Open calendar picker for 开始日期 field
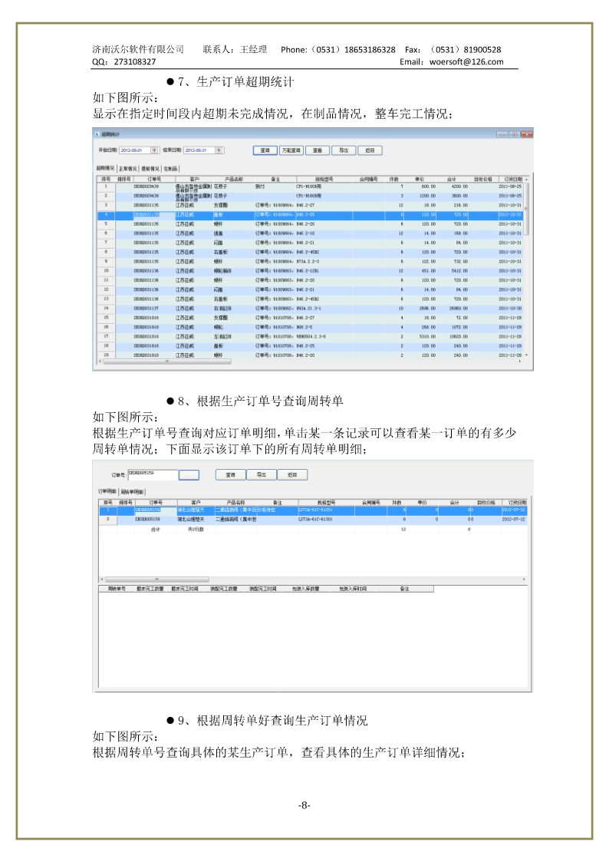The width and height of the screenshot is (609, 862). 155,150
